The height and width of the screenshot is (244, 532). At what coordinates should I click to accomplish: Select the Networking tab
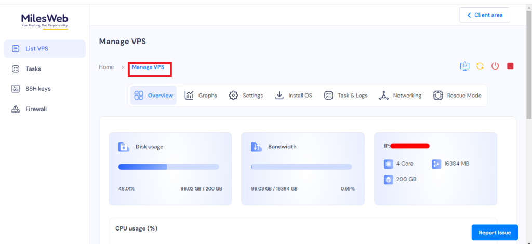(x=400, y=96)
